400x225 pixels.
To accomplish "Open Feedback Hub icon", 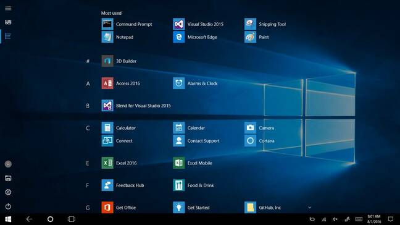I will click(107, 185).
